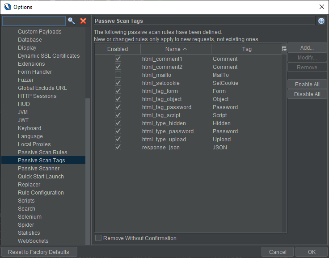Toggle the html_type_hidden enabled checkbox

(x=118, y=123)
